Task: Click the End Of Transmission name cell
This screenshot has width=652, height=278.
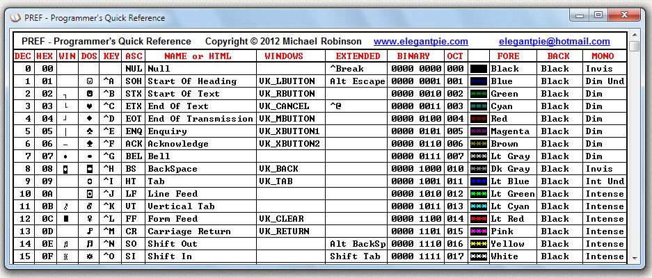Action: coord(201,119)
